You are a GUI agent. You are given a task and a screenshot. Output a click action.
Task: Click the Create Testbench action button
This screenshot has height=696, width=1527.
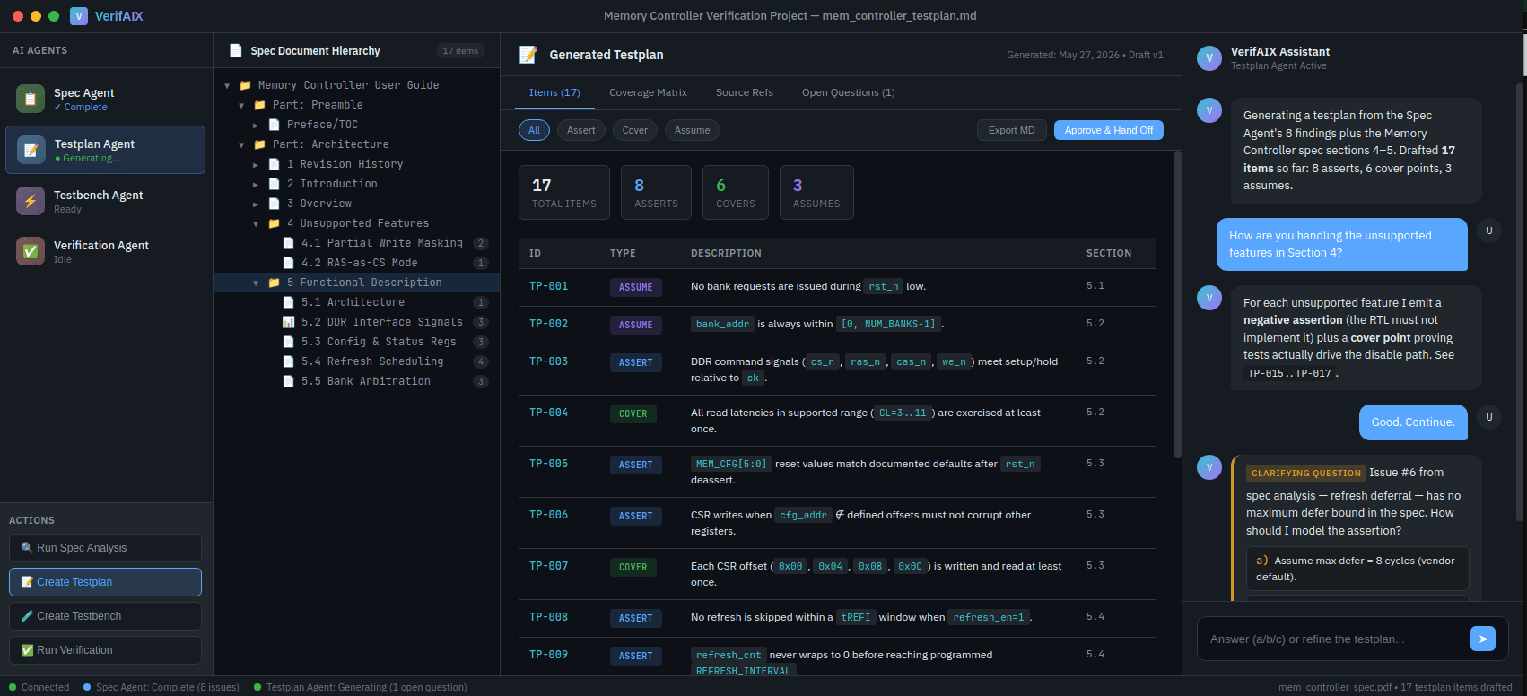pos(105,616)
